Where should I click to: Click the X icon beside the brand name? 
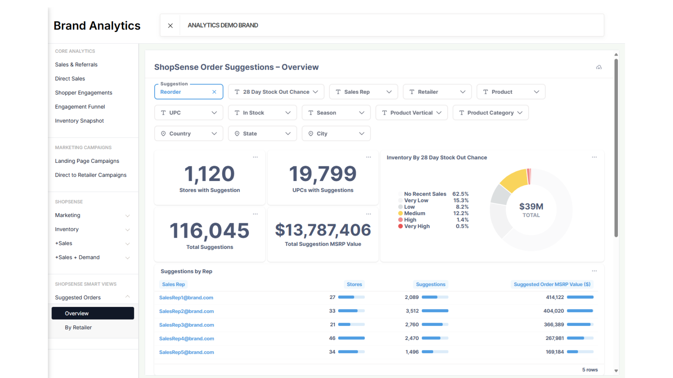pyautogui.click(x=170, y=26)
